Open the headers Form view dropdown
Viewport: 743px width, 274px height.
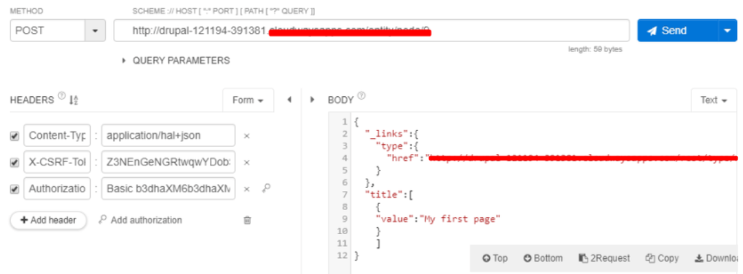248,100
